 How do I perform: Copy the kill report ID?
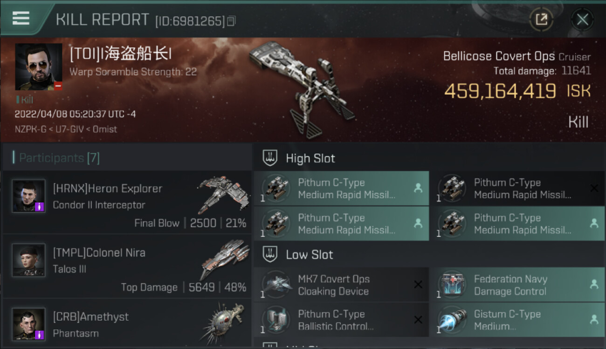click(232, 21)
